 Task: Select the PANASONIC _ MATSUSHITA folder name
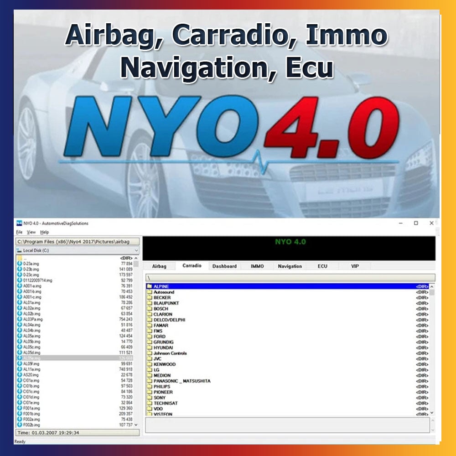click(x=182, y=381)
